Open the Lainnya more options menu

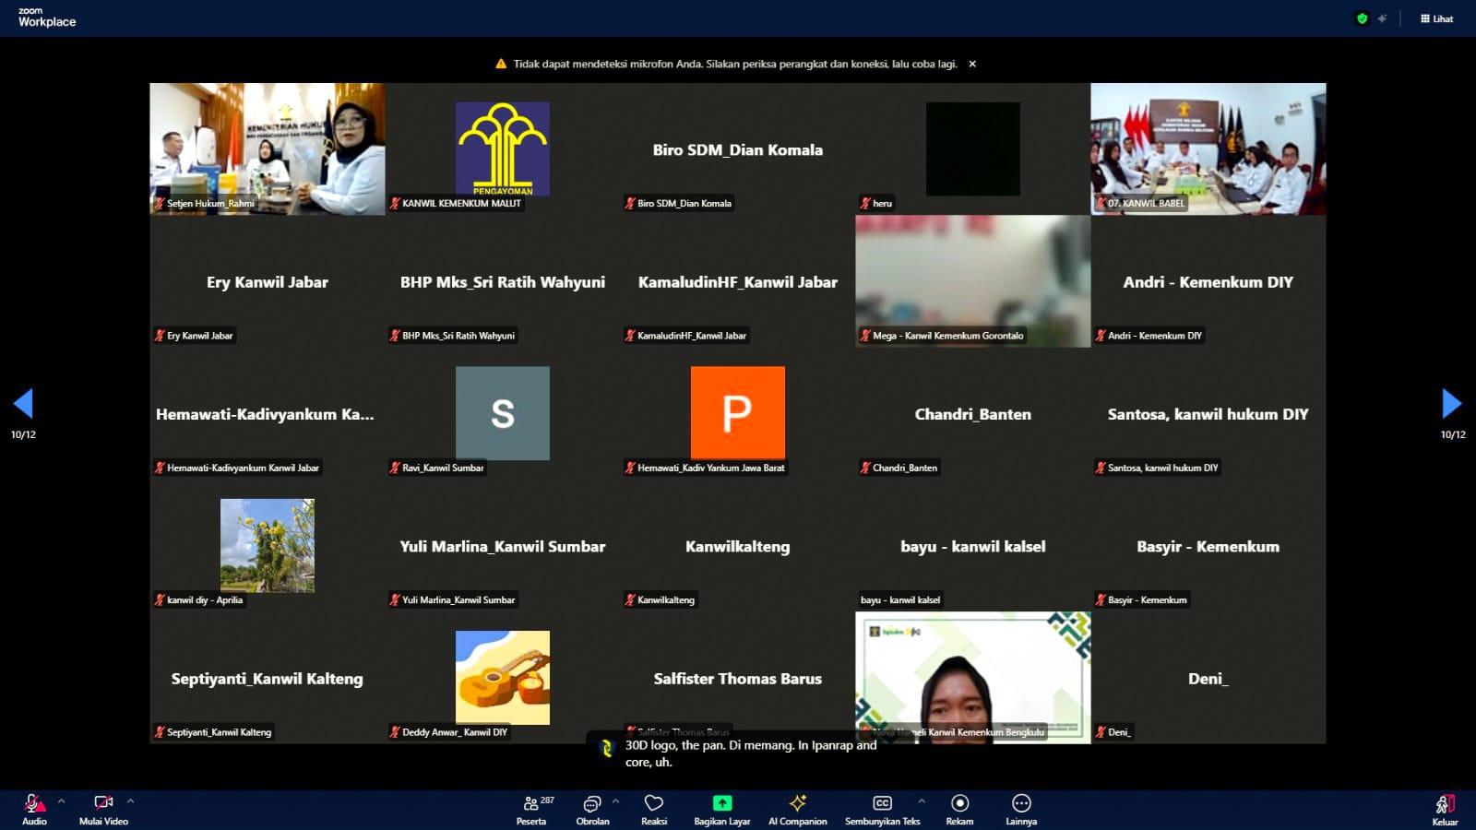pyautogui.click(x=1021, y=808)
